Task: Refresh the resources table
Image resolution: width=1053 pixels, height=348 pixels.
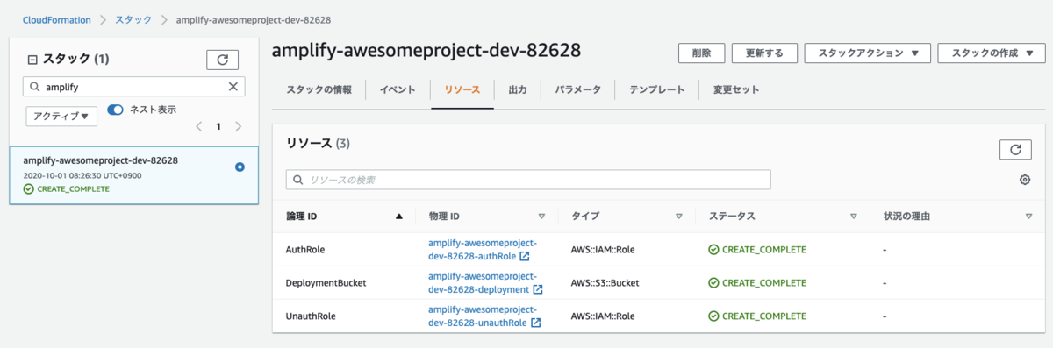Action: click(x=1015, y=149)
